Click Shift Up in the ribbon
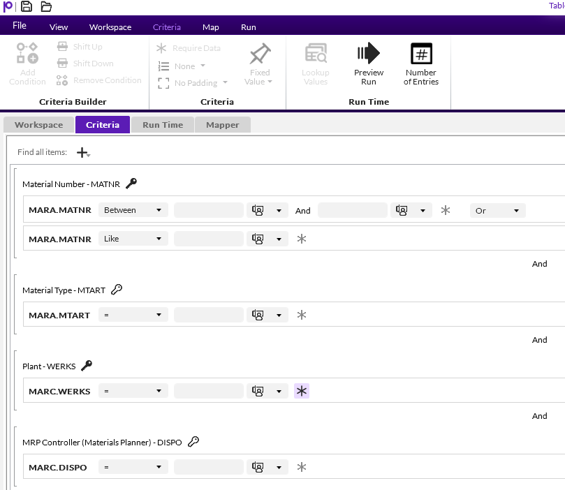 (80, 47)
